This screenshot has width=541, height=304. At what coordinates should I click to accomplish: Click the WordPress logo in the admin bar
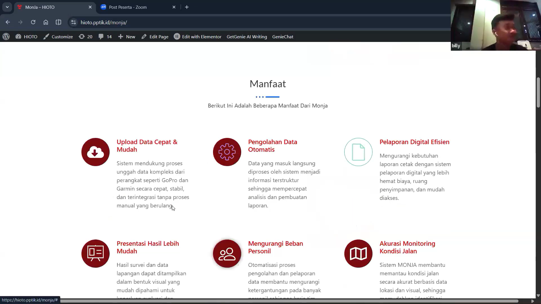[6, 37]
